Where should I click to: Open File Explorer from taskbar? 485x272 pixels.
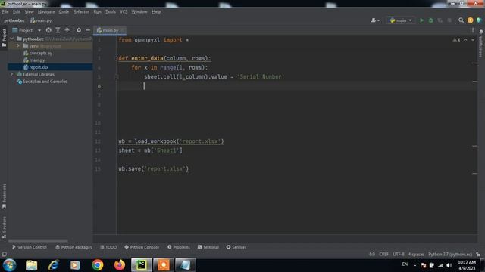(x=31, y=265)
